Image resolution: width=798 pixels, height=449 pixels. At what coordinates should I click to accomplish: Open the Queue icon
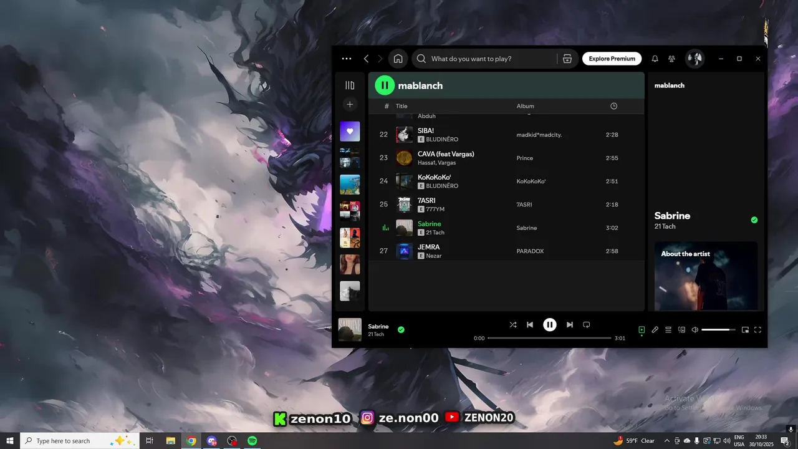pyautogui.click(x=668, y=330)
